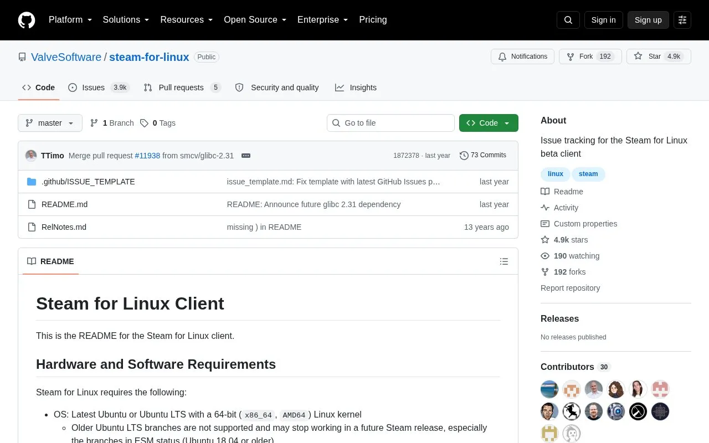Open the RelNotes.md file
This screenshot has height=443, width=709.
pyautogui.click(x=64, y=227)
